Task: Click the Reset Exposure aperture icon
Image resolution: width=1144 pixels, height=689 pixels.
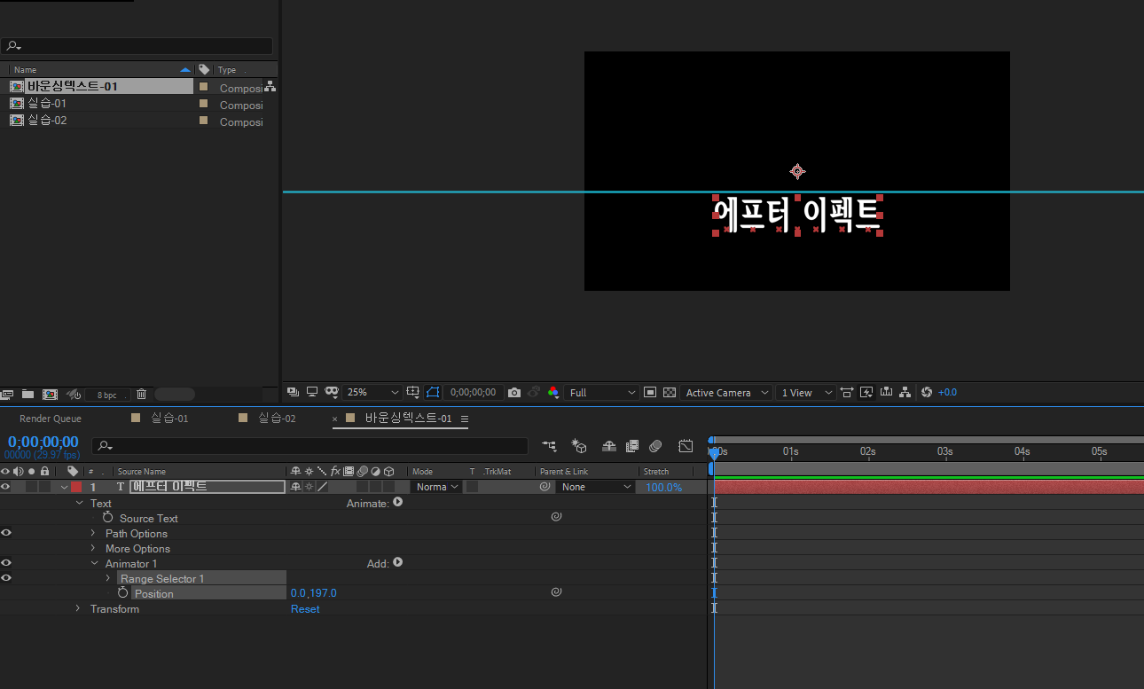Action: [x=927, y=392]
